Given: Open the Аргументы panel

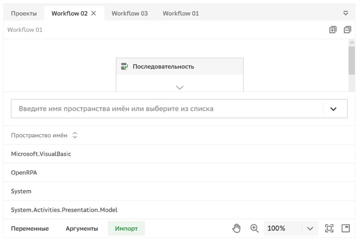Looking at the screenshot, I should tap(82, 228).
